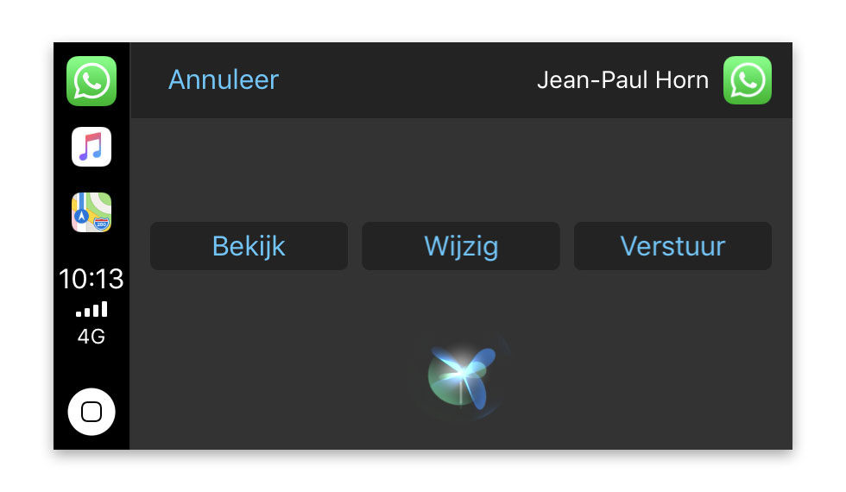This screenshot has height=492, width=846.
Task: Click the 4G network indicator
Action: pyautogui.click(x=92, y=337)
